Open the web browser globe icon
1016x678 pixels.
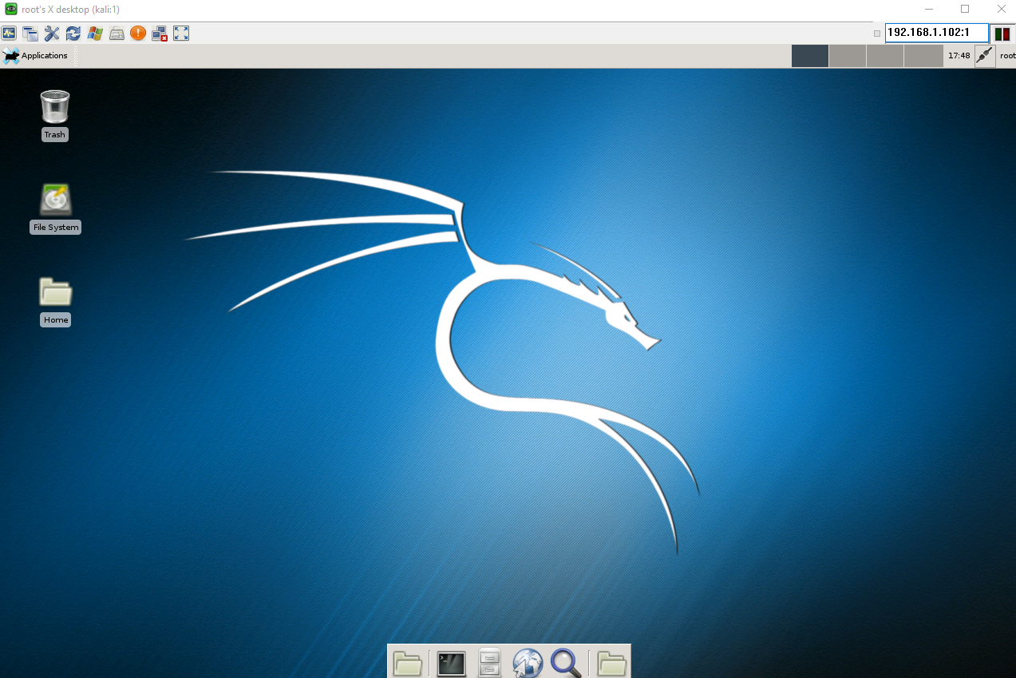[528, 663]
